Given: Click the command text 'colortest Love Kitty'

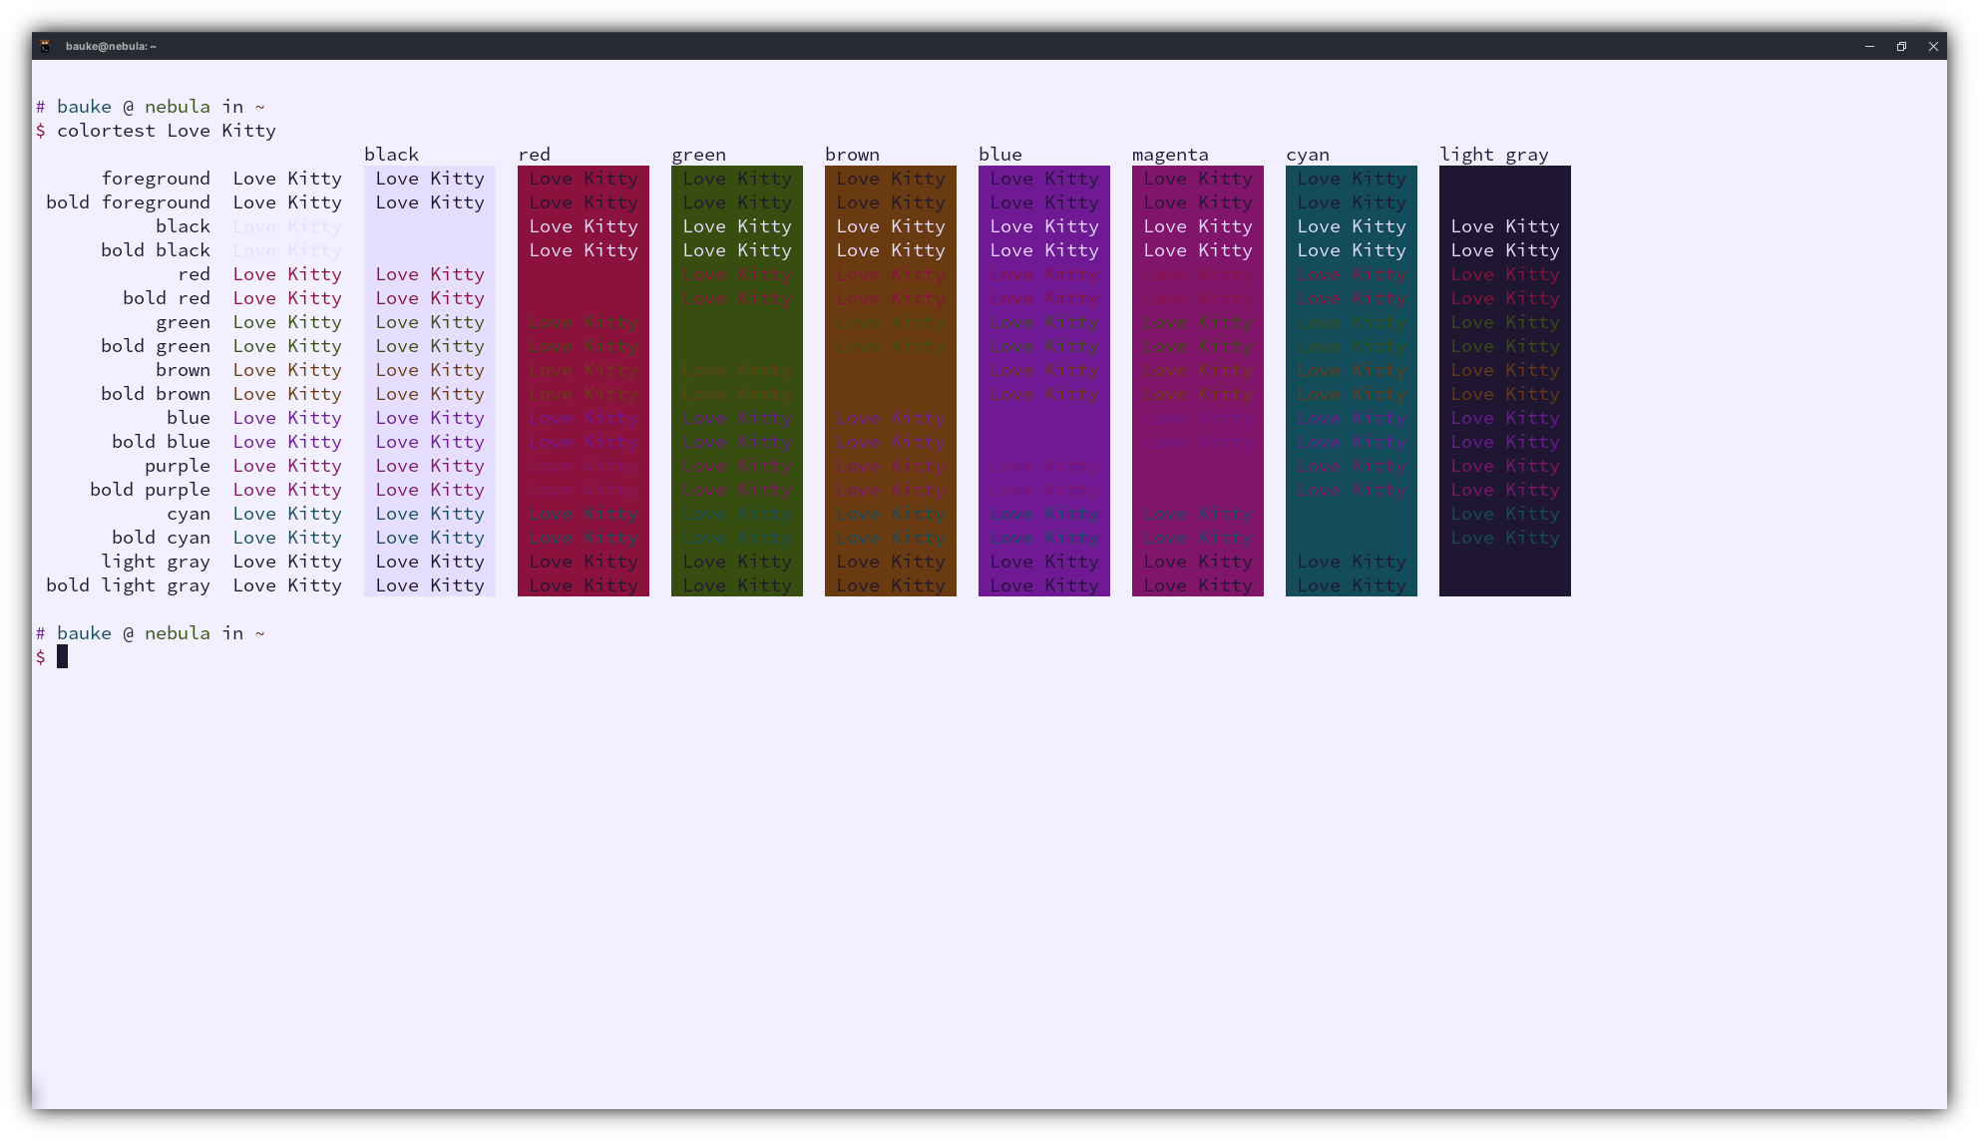Looking at the screenshot, I should click(167, 131).
